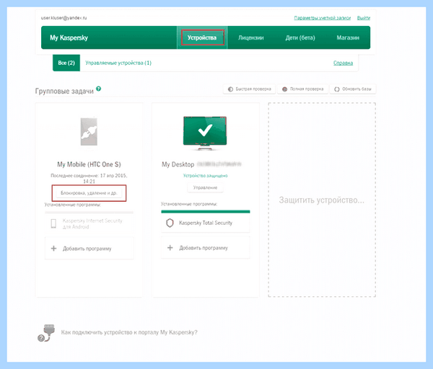
Task: Open the Справка help link
Action: click(x=343, y=63)
